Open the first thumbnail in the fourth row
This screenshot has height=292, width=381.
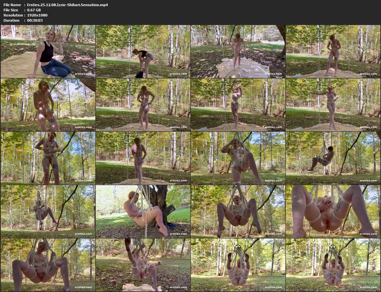coord(48,211)
